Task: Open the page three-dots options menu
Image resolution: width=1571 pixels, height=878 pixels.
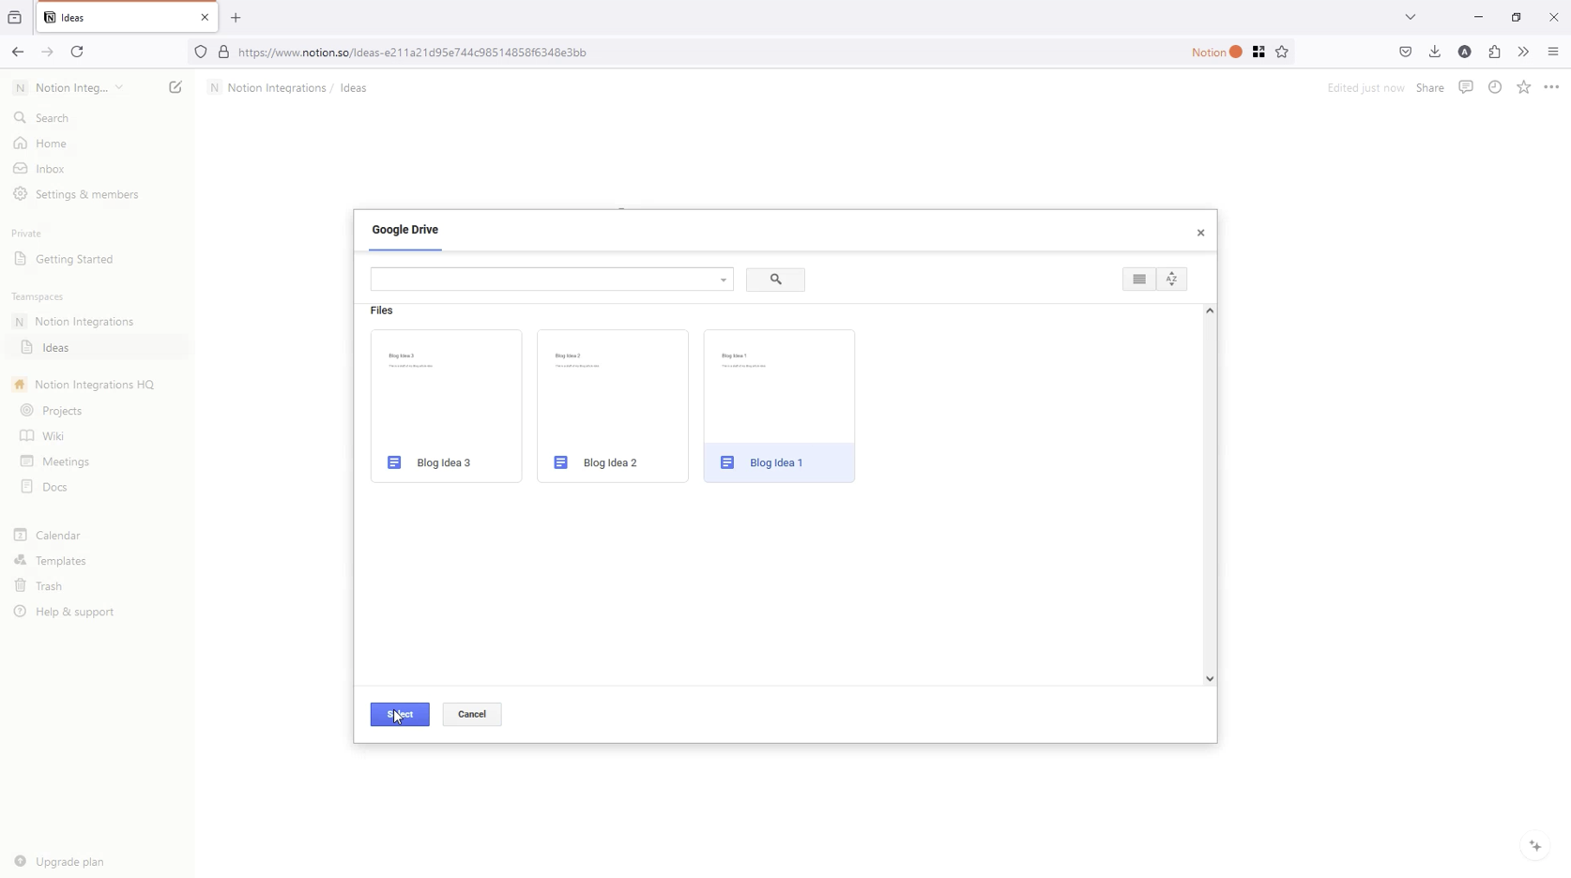Action: pyautogui.click(x=1552, y=87)
